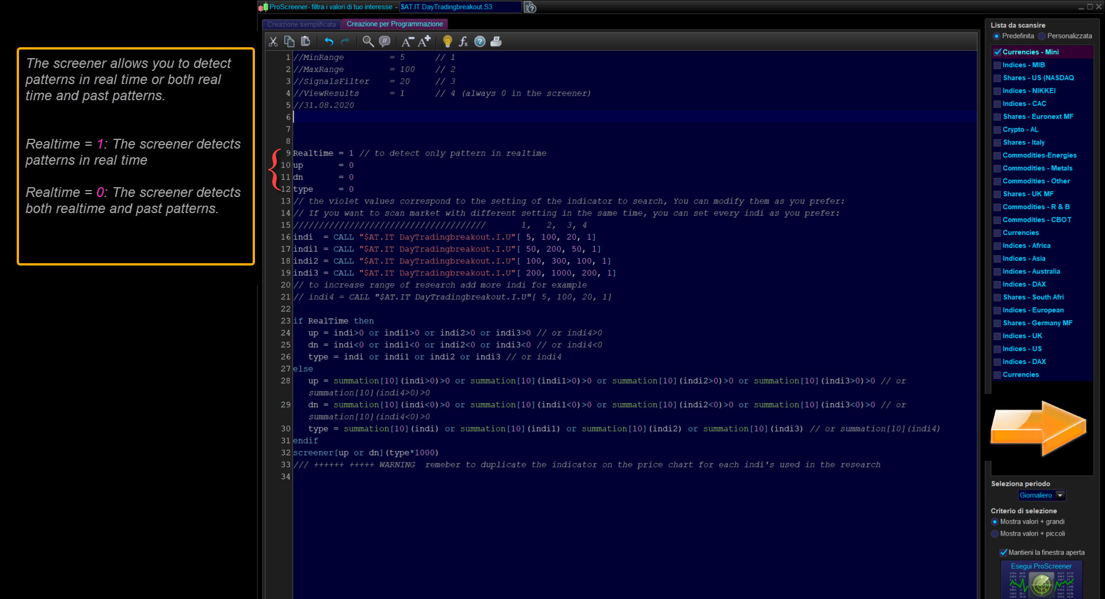
Task: Check the Shares - Italy list
Action: tap(997, 143)
